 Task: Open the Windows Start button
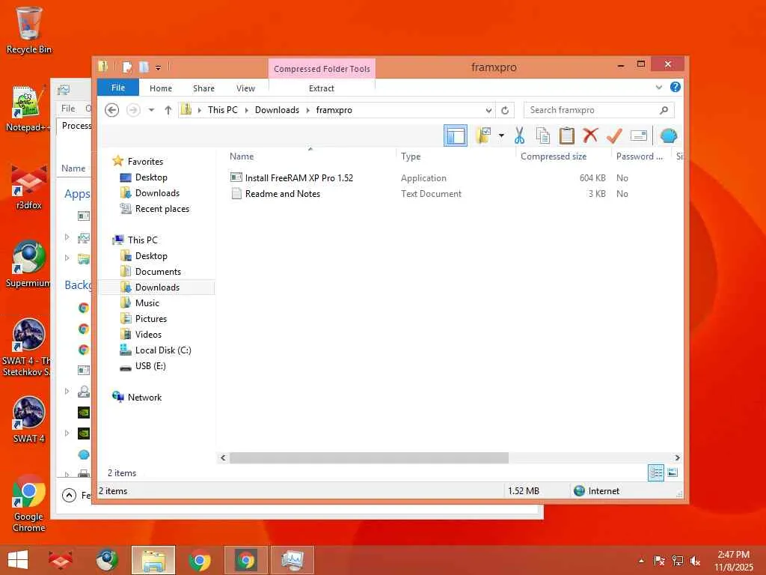18,560
